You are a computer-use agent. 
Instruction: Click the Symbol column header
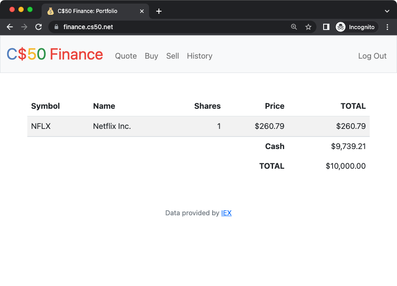tap(45, 106)
